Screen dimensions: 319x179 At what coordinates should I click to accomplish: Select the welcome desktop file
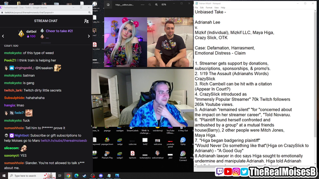(x=158, y=141)
